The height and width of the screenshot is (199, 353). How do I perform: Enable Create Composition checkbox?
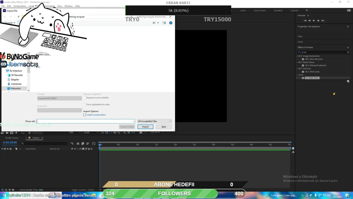[x=84, y=115]
